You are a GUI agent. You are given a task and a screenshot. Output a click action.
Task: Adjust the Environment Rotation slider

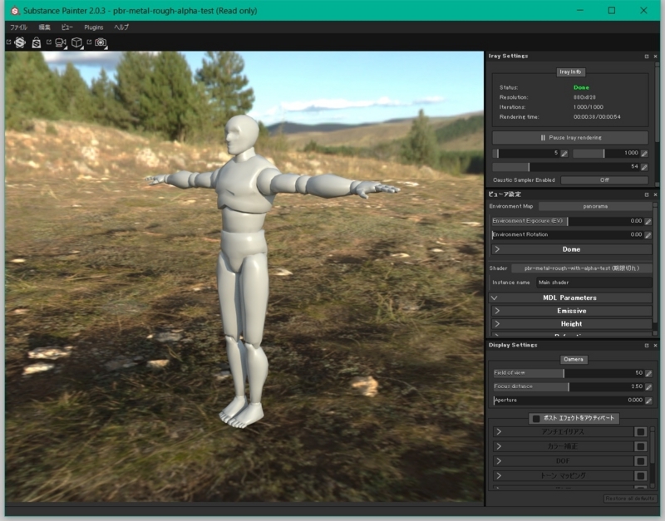pyautogui.click(x=568, y=235)
